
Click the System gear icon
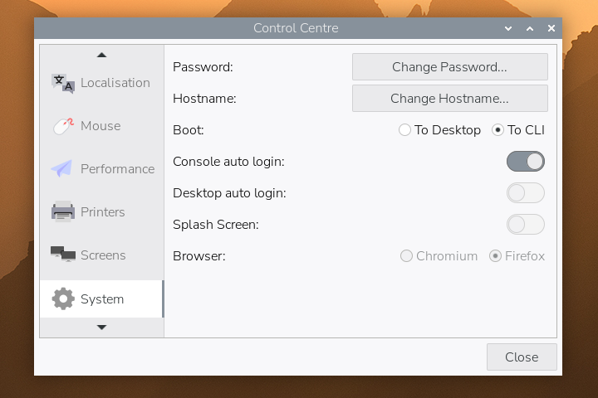63,298
